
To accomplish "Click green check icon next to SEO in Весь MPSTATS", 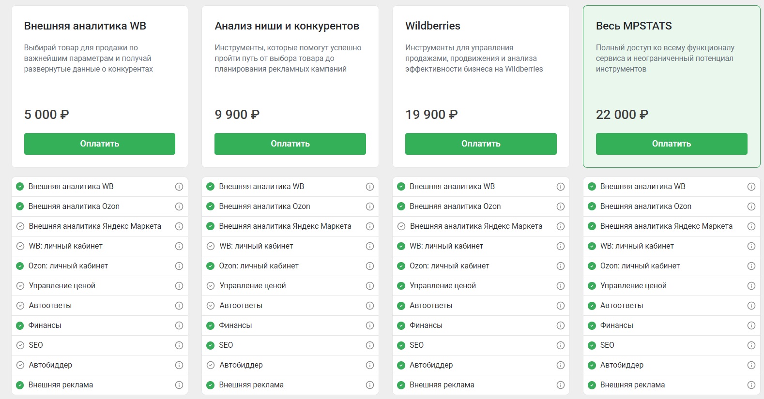I will [592, 345].
